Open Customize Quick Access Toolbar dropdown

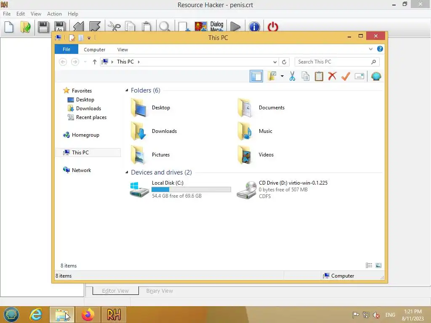[x=89, y=38]
